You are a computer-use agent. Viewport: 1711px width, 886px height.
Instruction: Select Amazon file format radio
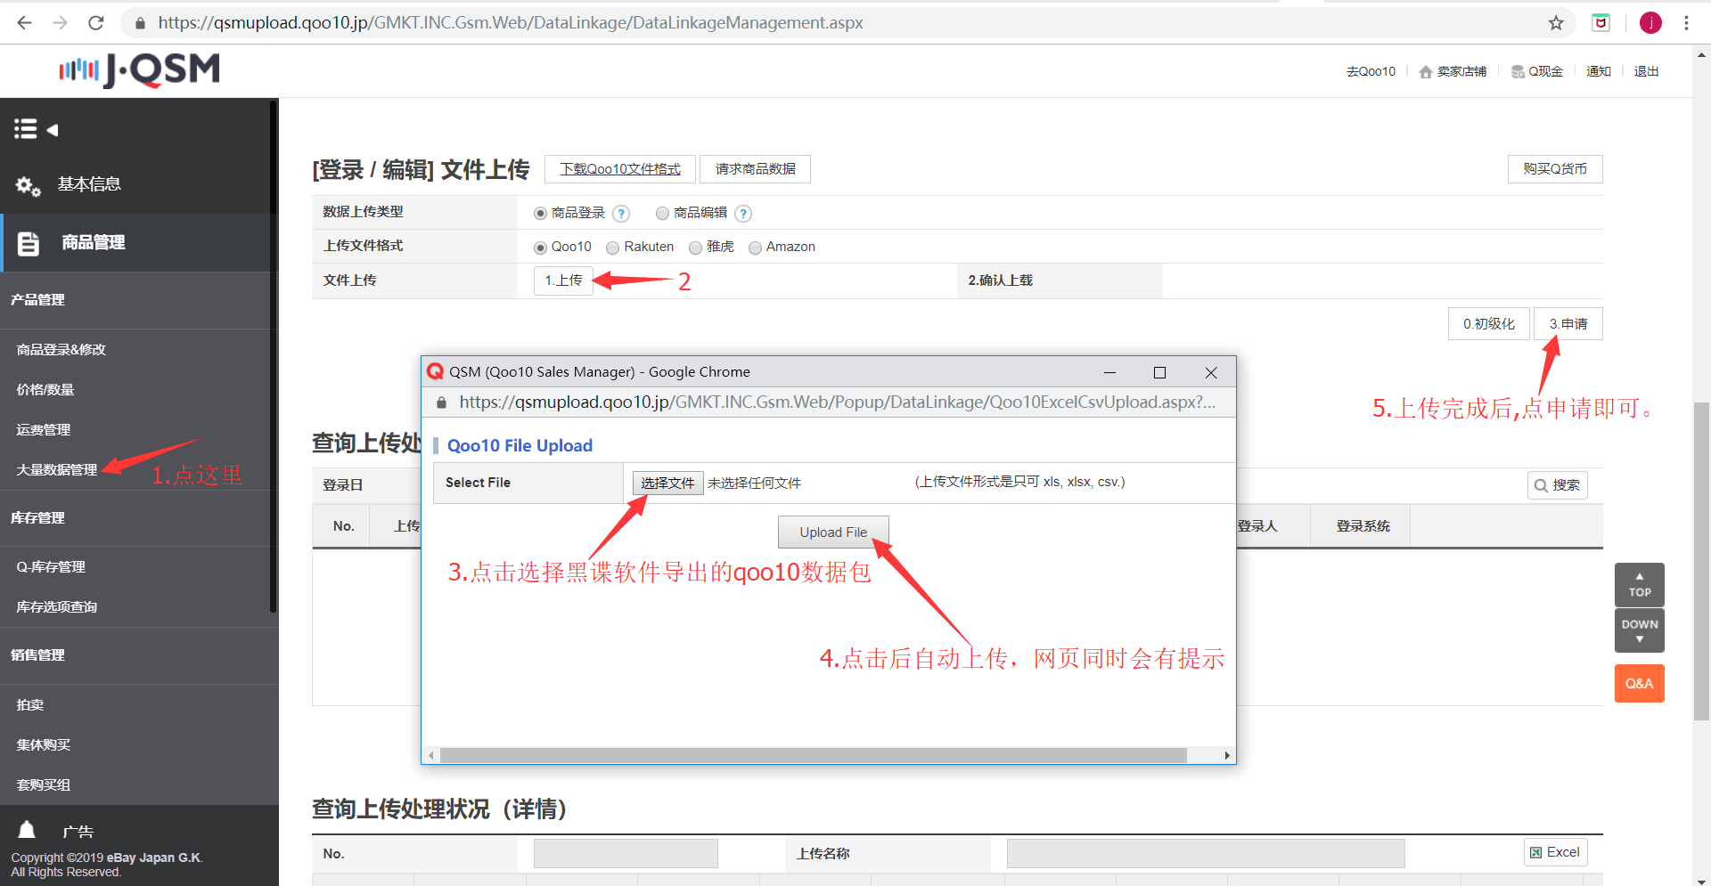[755, 248]
